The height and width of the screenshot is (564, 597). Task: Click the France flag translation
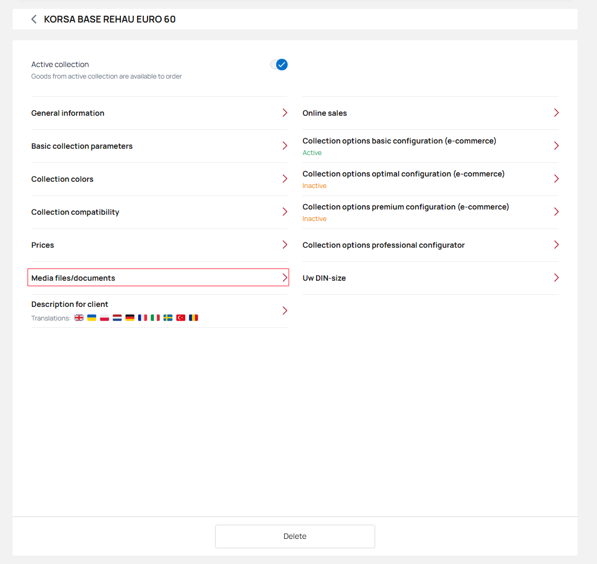142,318
